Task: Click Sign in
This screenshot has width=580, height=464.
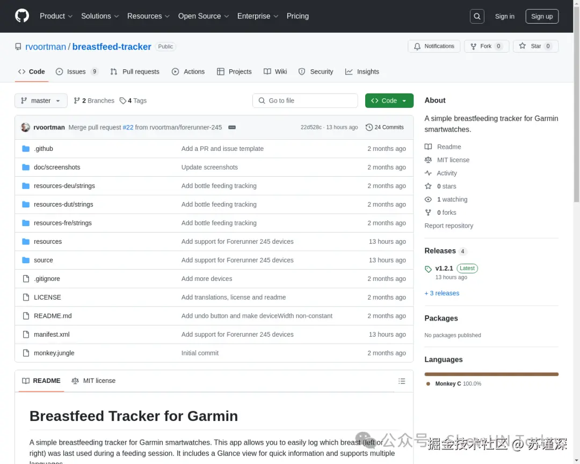Action: point(504,16)
